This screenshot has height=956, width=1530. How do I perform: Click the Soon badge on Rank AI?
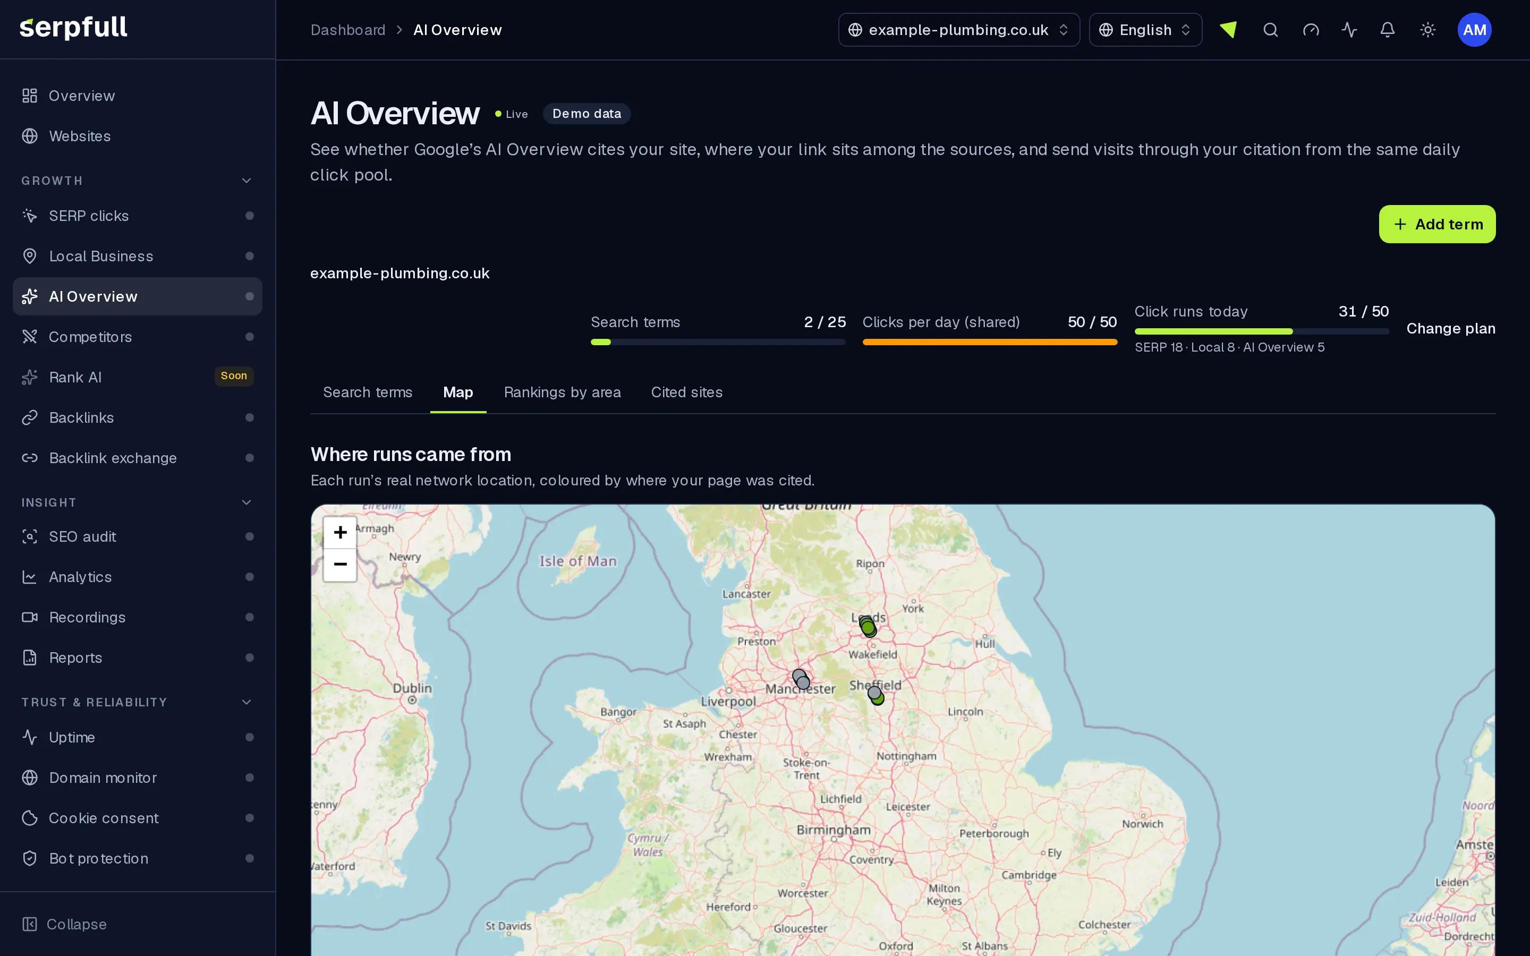(x=234, y=376)
